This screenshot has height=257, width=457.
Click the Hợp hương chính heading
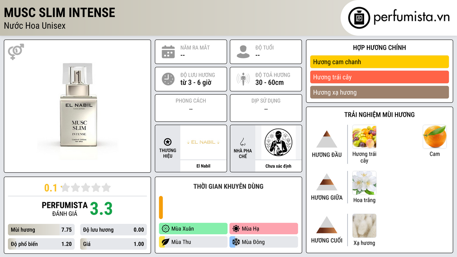[379, 47]
